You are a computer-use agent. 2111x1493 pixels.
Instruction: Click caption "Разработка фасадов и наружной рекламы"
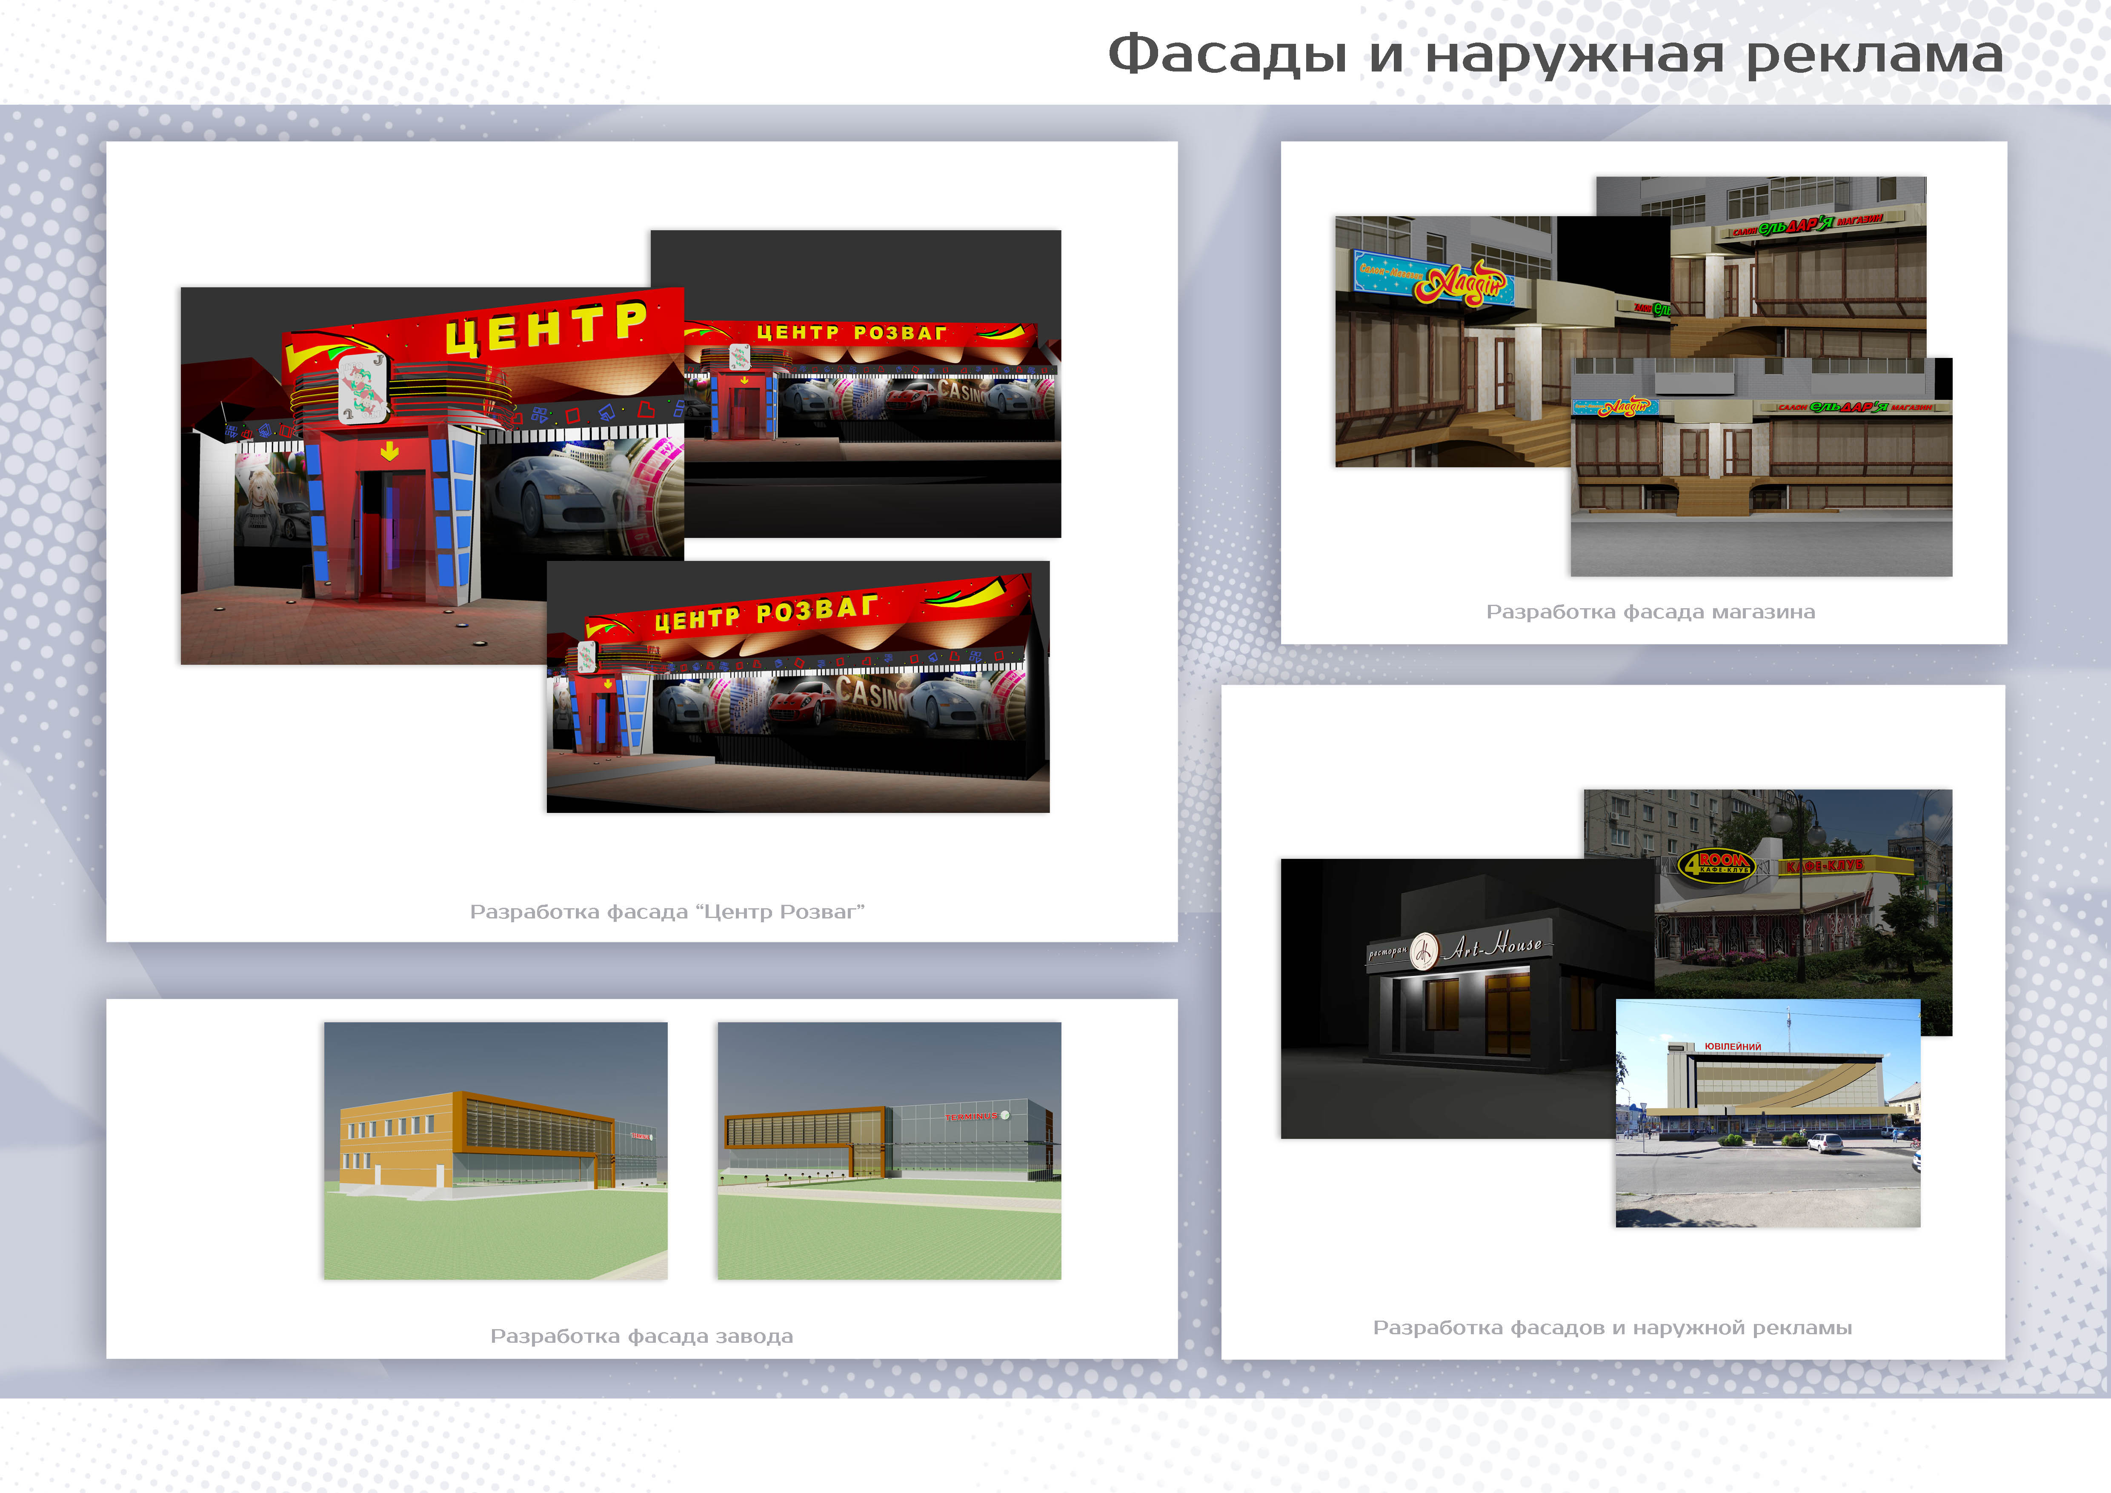click(x=1613, y=1328)
